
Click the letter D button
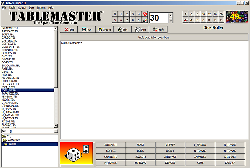pyautogui.click(x=209, y=20)
